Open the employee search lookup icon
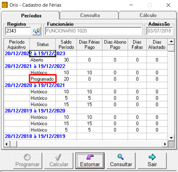 [36, 31]
